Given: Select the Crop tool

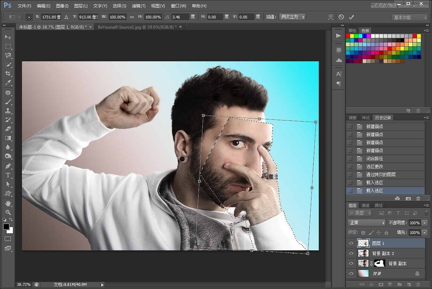Looking at the screenshot, I should click(x=8, y=73).
